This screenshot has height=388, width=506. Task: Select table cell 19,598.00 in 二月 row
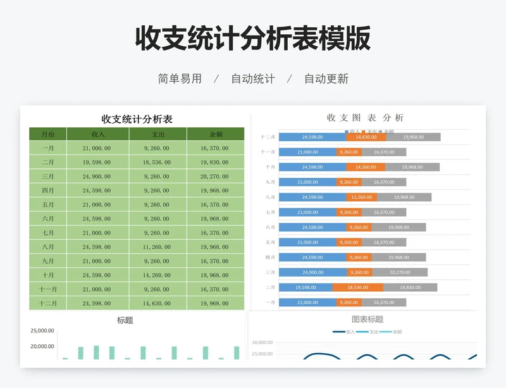pyautogui.click(x=97, y=162)
